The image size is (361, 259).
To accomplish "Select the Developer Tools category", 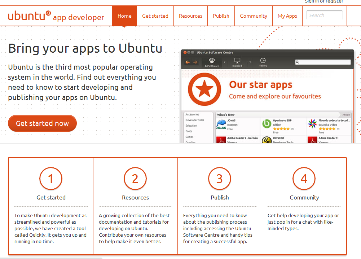I will 195,120.
